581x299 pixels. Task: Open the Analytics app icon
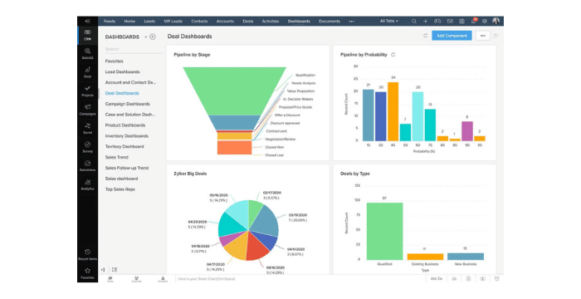tap(87, 184)
